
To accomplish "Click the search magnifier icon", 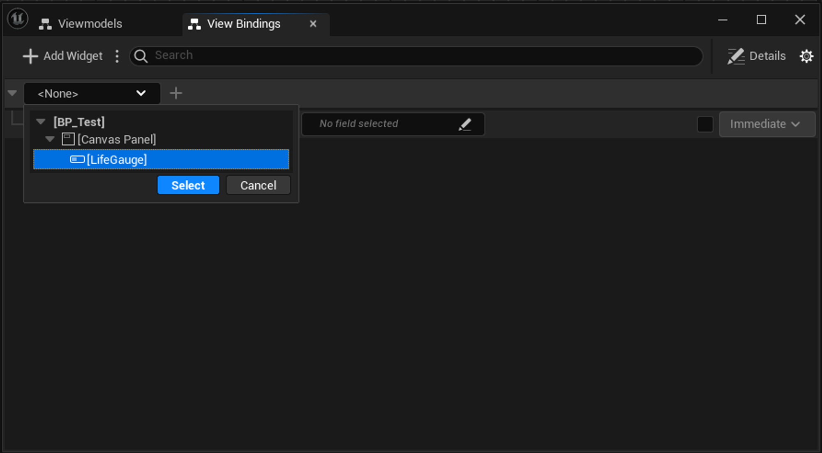I will coord(141,56).
